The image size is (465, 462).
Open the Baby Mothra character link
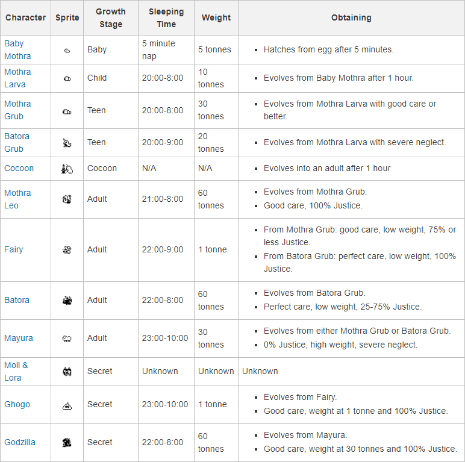coord(17,49)
